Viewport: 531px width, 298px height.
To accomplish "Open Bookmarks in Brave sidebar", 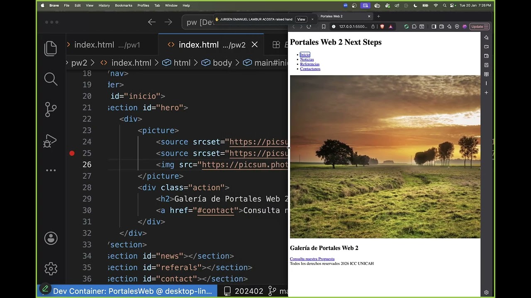I will pos(486,65).
